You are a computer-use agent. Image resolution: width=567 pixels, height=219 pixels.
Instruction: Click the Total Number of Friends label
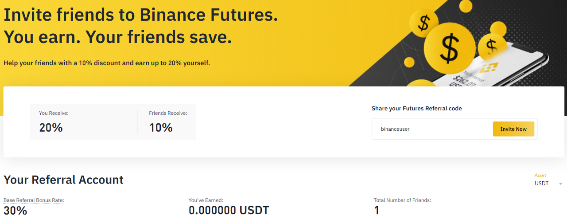pyautogui.click(x=402, y=200)
